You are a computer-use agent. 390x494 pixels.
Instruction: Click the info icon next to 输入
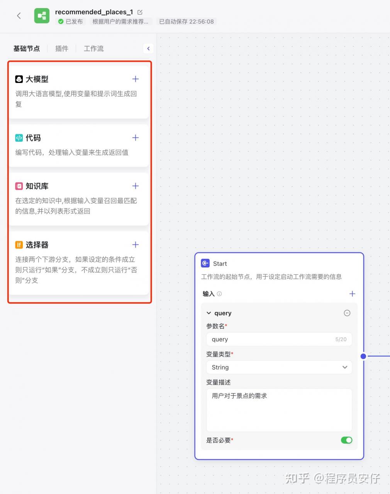[219, 294]
